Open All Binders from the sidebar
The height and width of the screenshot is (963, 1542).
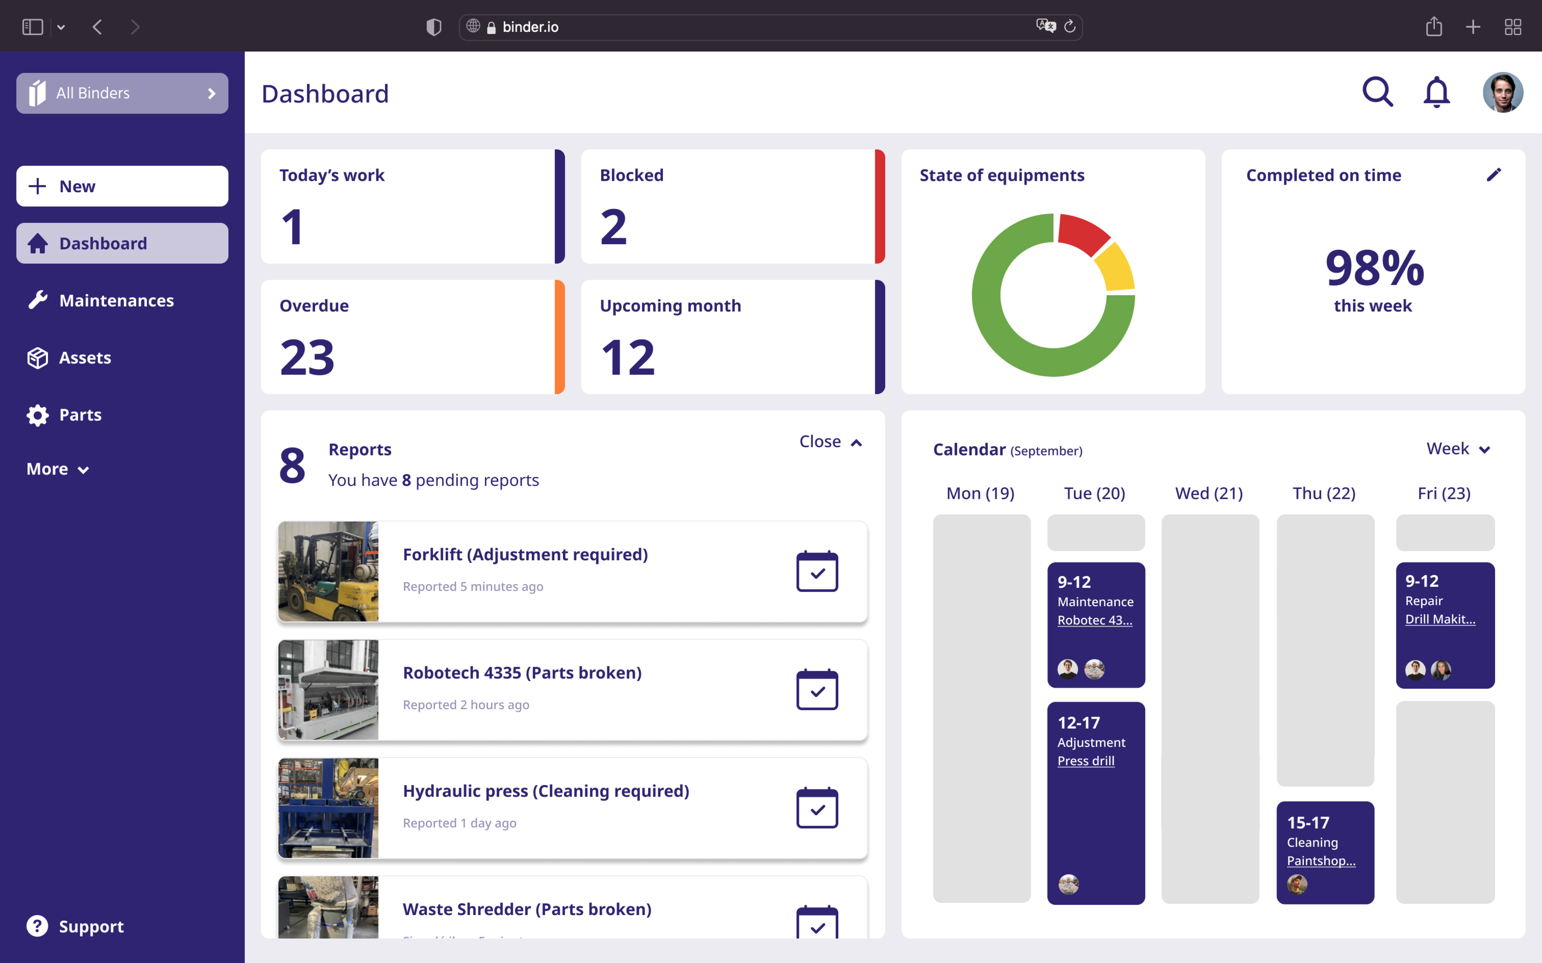(121, 92)
